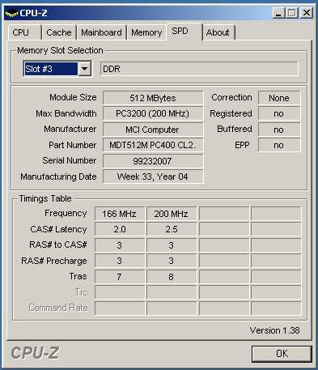Click the Manufacturing Date label

tap(58, 176)
